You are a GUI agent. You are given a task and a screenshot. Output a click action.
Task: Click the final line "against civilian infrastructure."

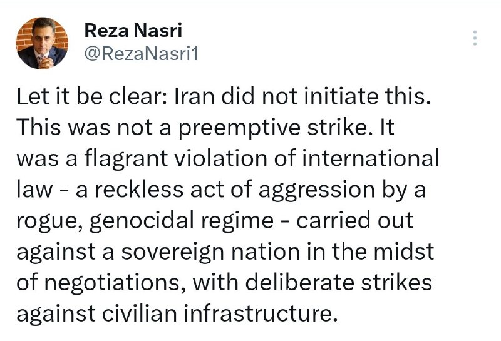click(x=177, y=313)
